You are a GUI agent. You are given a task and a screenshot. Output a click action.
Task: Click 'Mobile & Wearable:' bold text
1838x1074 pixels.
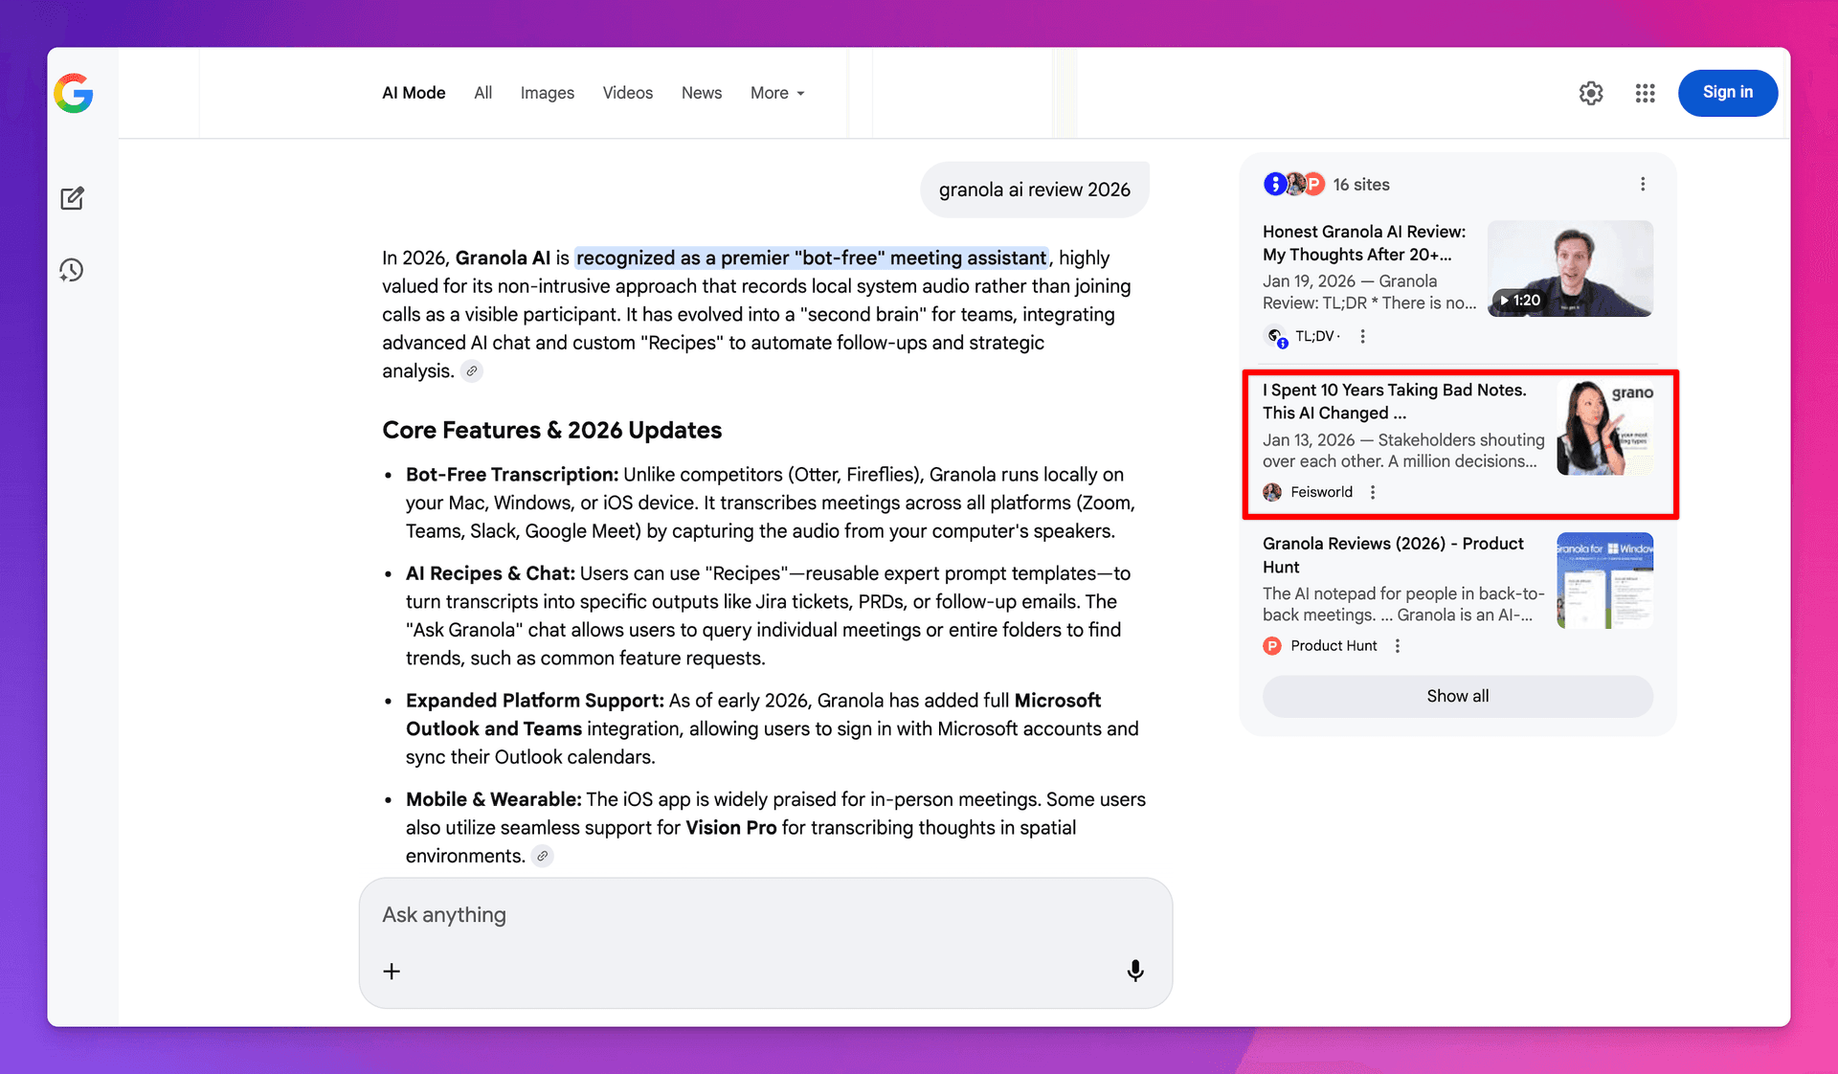pos(494,799)
